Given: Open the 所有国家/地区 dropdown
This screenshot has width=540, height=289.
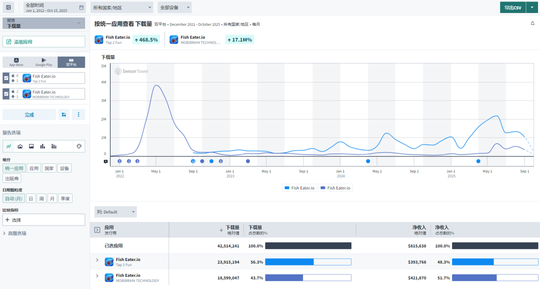Looking at the screenshot, I should (122, 7).
